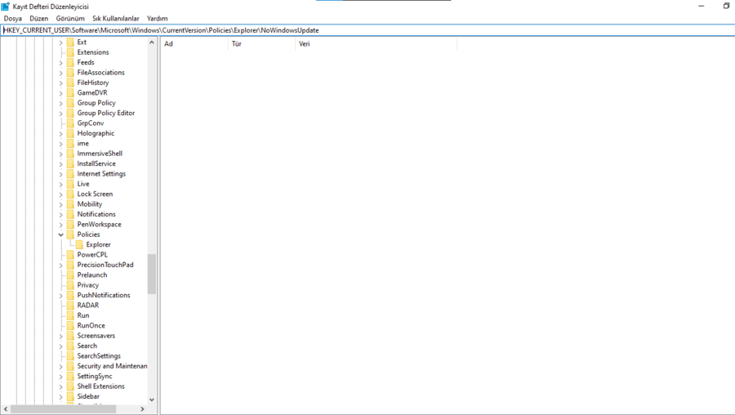Select the PenWorkspace key
The height and width of the screenshot is (415, 735).
tap(99, 224)
